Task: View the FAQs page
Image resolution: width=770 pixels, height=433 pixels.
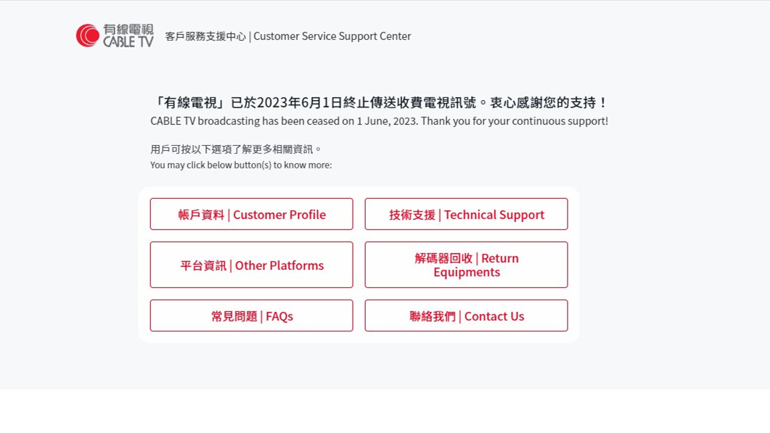Action: (x=251, y=316)
